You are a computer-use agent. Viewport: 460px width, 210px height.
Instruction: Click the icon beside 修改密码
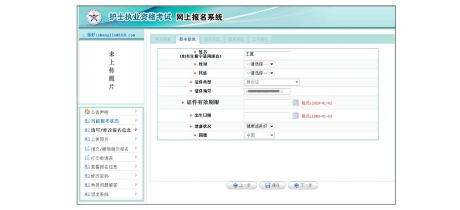pyautogui.click(x=87, y=176)
